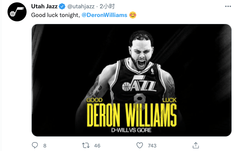Open the Utah Jazz profile avatar

[17, 12]
